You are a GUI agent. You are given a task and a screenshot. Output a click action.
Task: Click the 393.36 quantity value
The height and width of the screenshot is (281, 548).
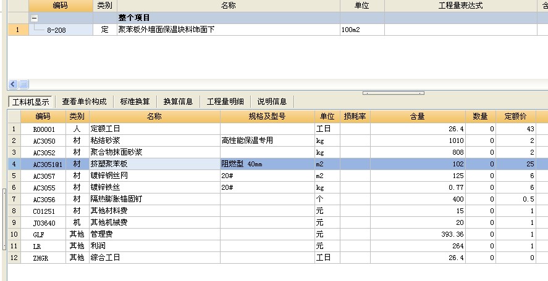(418, 234)
